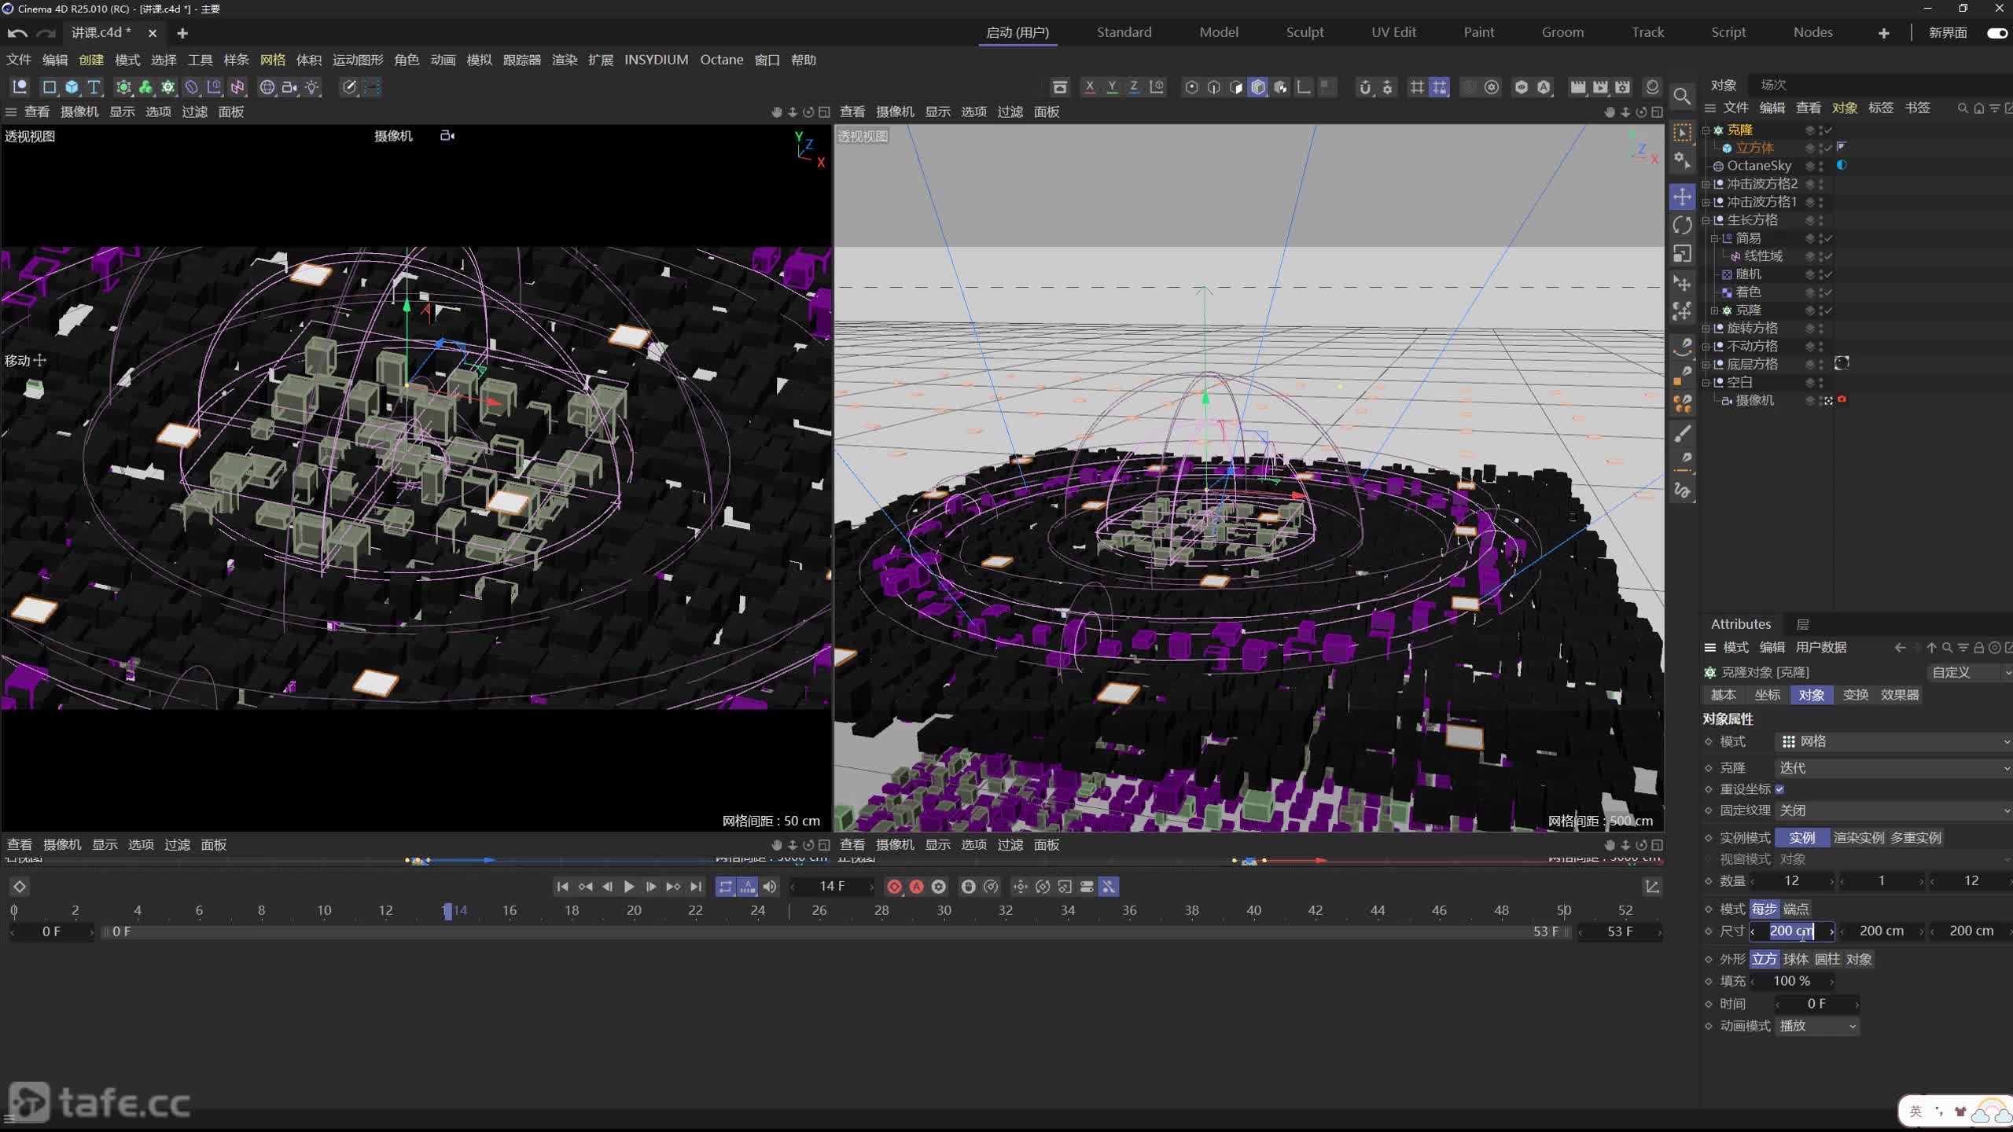Toggle enable checkmark for 着色 effector
2013x1132 pixels.
click(x=1828, y=292)
